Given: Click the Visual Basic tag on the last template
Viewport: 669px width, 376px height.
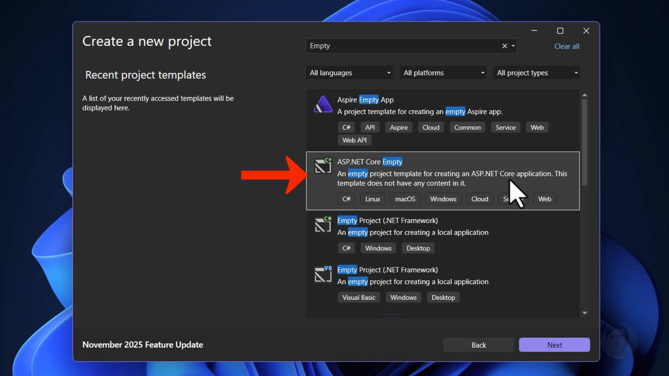Looking at the screenshot, I should (x=359, y=297).
